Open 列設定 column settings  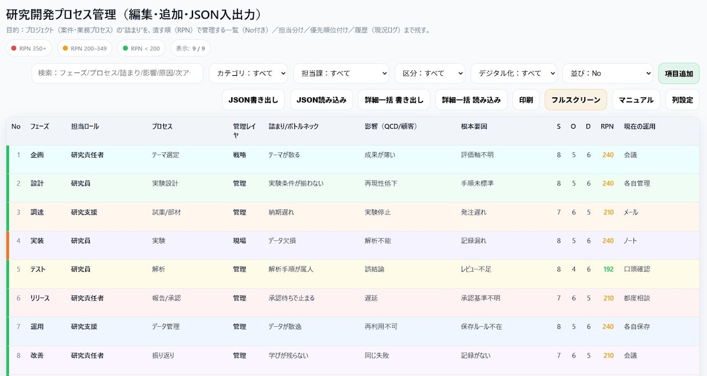pos(682,100)
